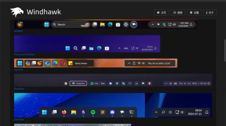Click the Task View icon in Bubbles preview
The height and width of the screenshot is (126, 226).
pyautogui.click(x=95, y=25)
